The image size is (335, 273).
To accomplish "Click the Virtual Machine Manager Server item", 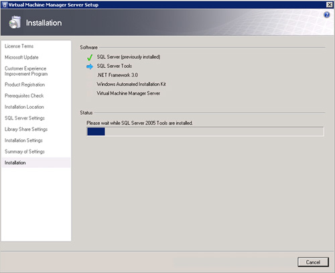I will (128, 93).
